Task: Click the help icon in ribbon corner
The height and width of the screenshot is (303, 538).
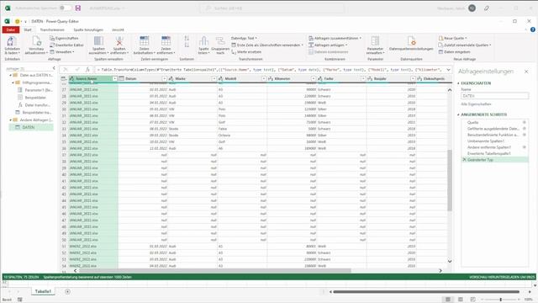Action: click(x=532, y=30)
